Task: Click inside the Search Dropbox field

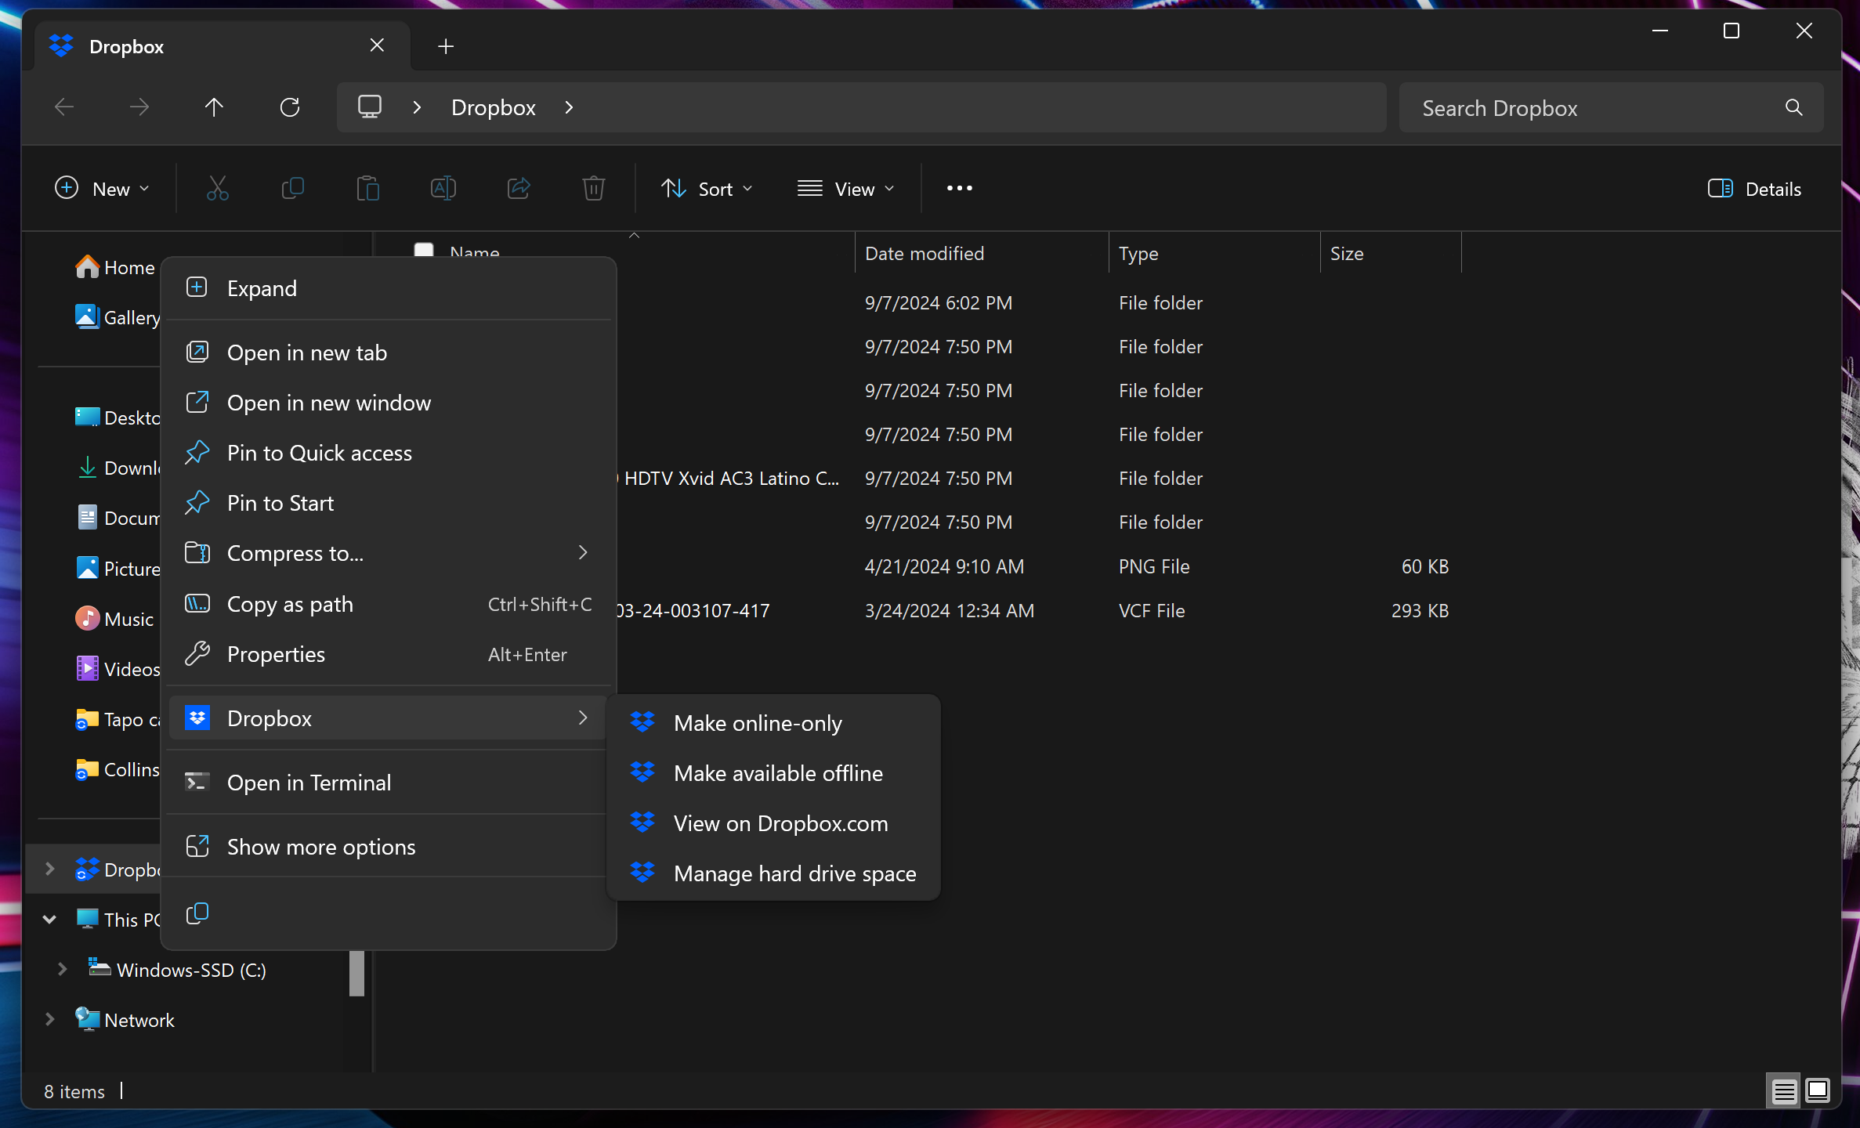Action: point(1567,107)
